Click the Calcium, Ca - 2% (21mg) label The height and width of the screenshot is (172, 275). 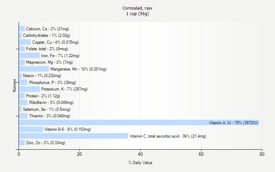tap(47, 29)
